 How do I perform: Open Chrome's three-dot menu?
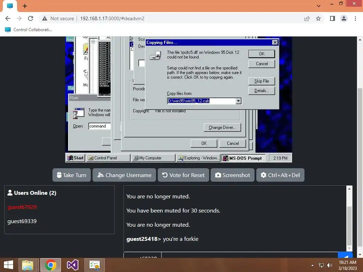[x=355, y=18]
